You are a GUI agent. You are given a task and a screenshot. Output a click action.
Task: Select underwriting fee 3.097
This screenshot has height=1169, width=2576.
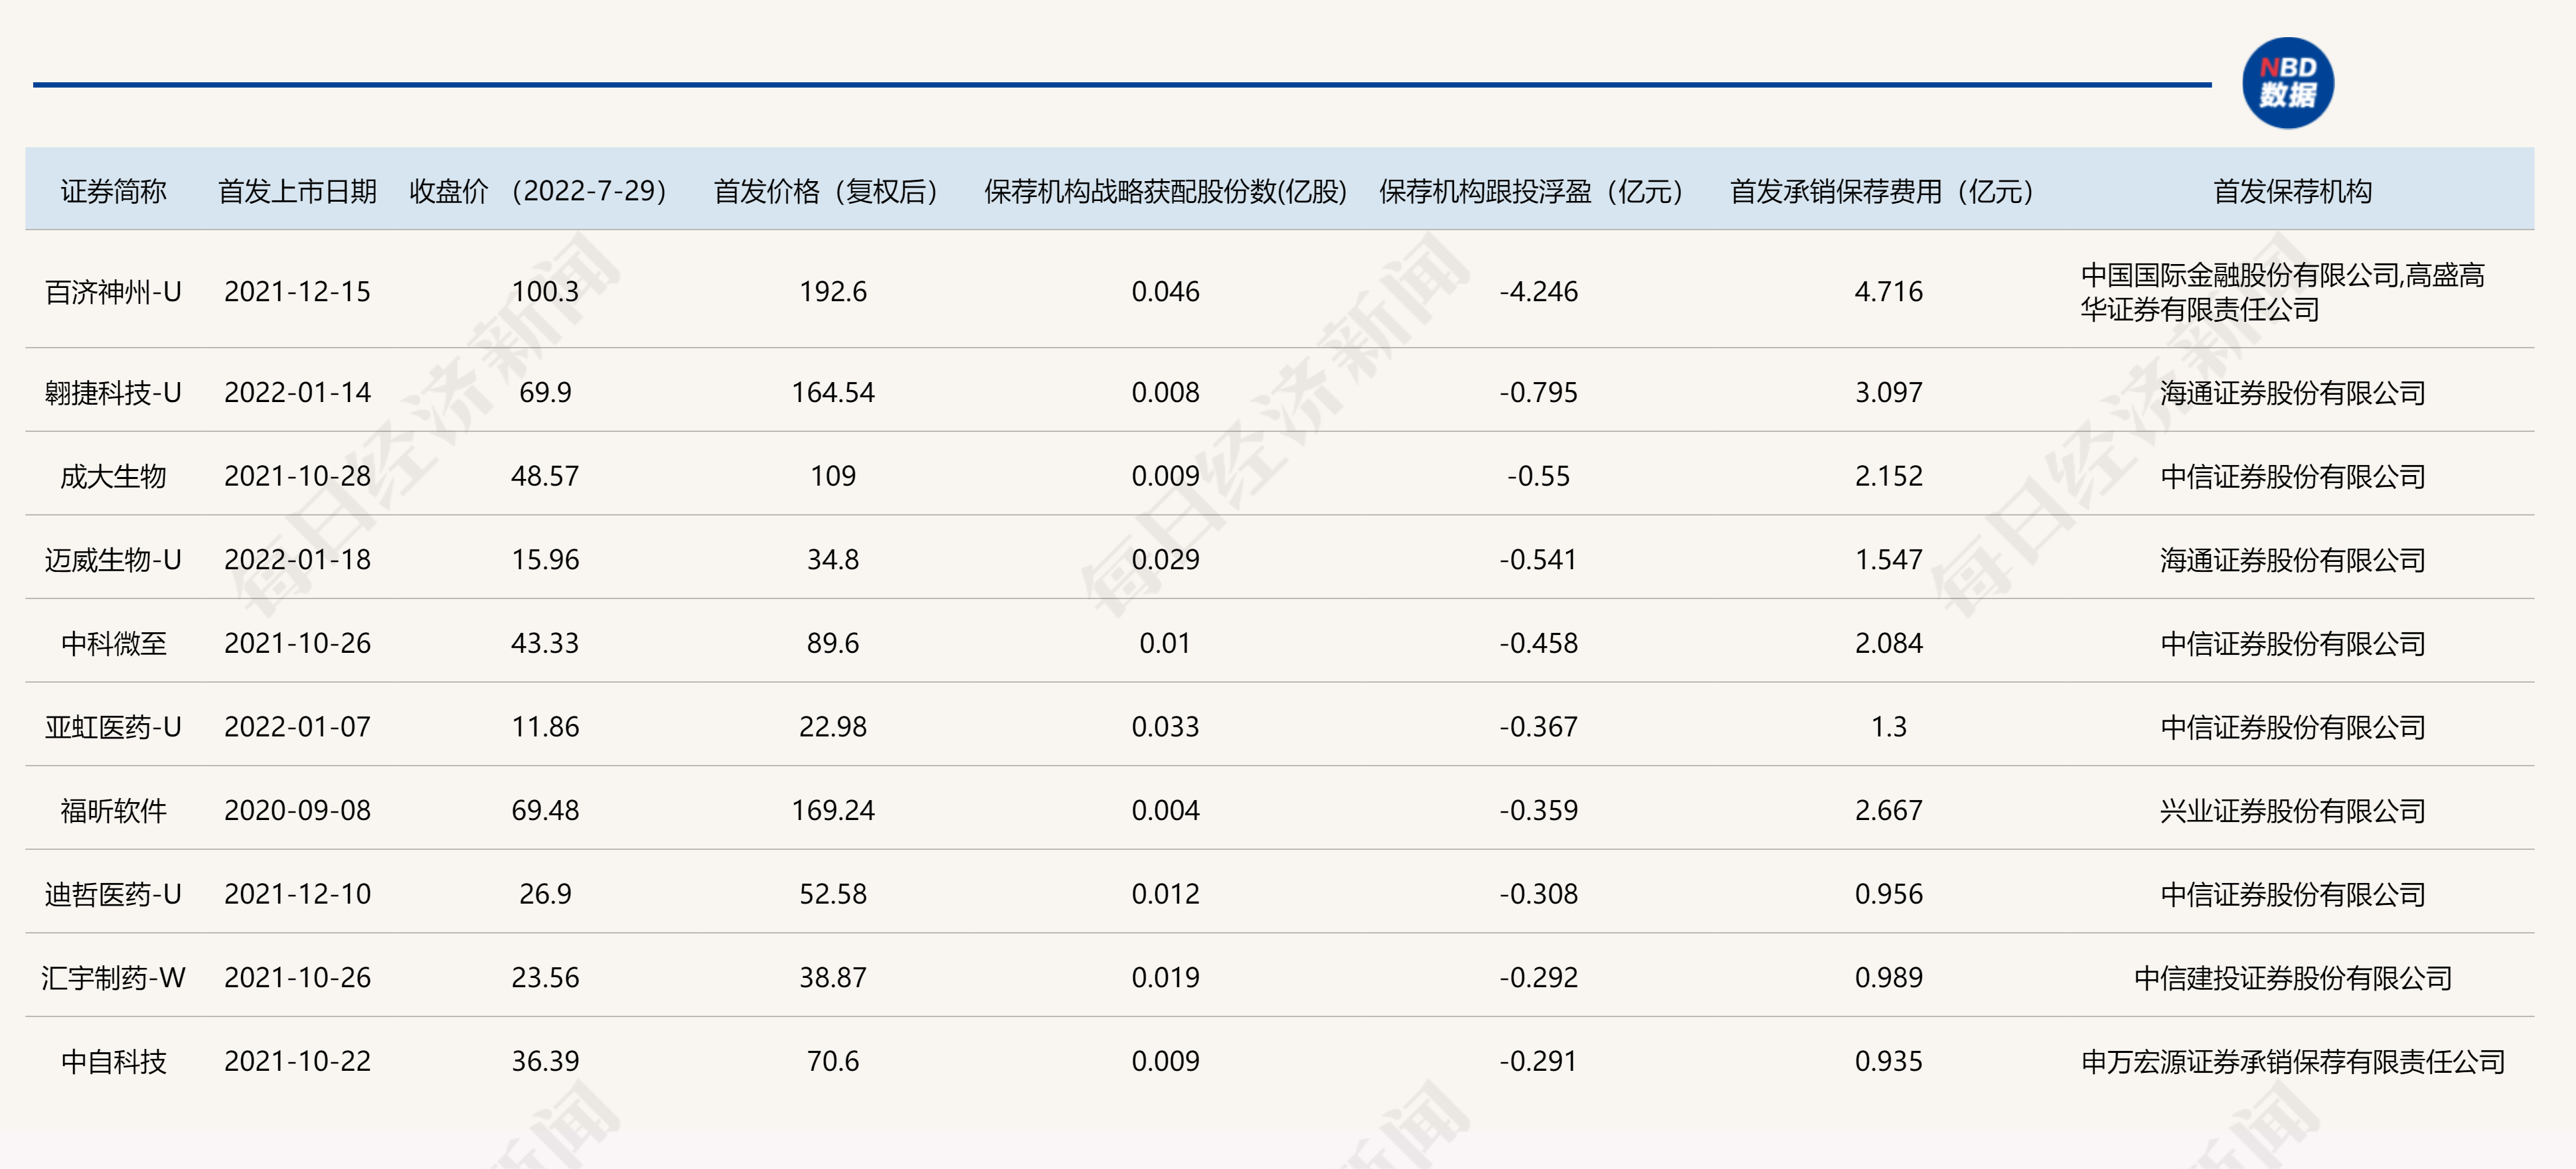click(x=1888, y=393)
